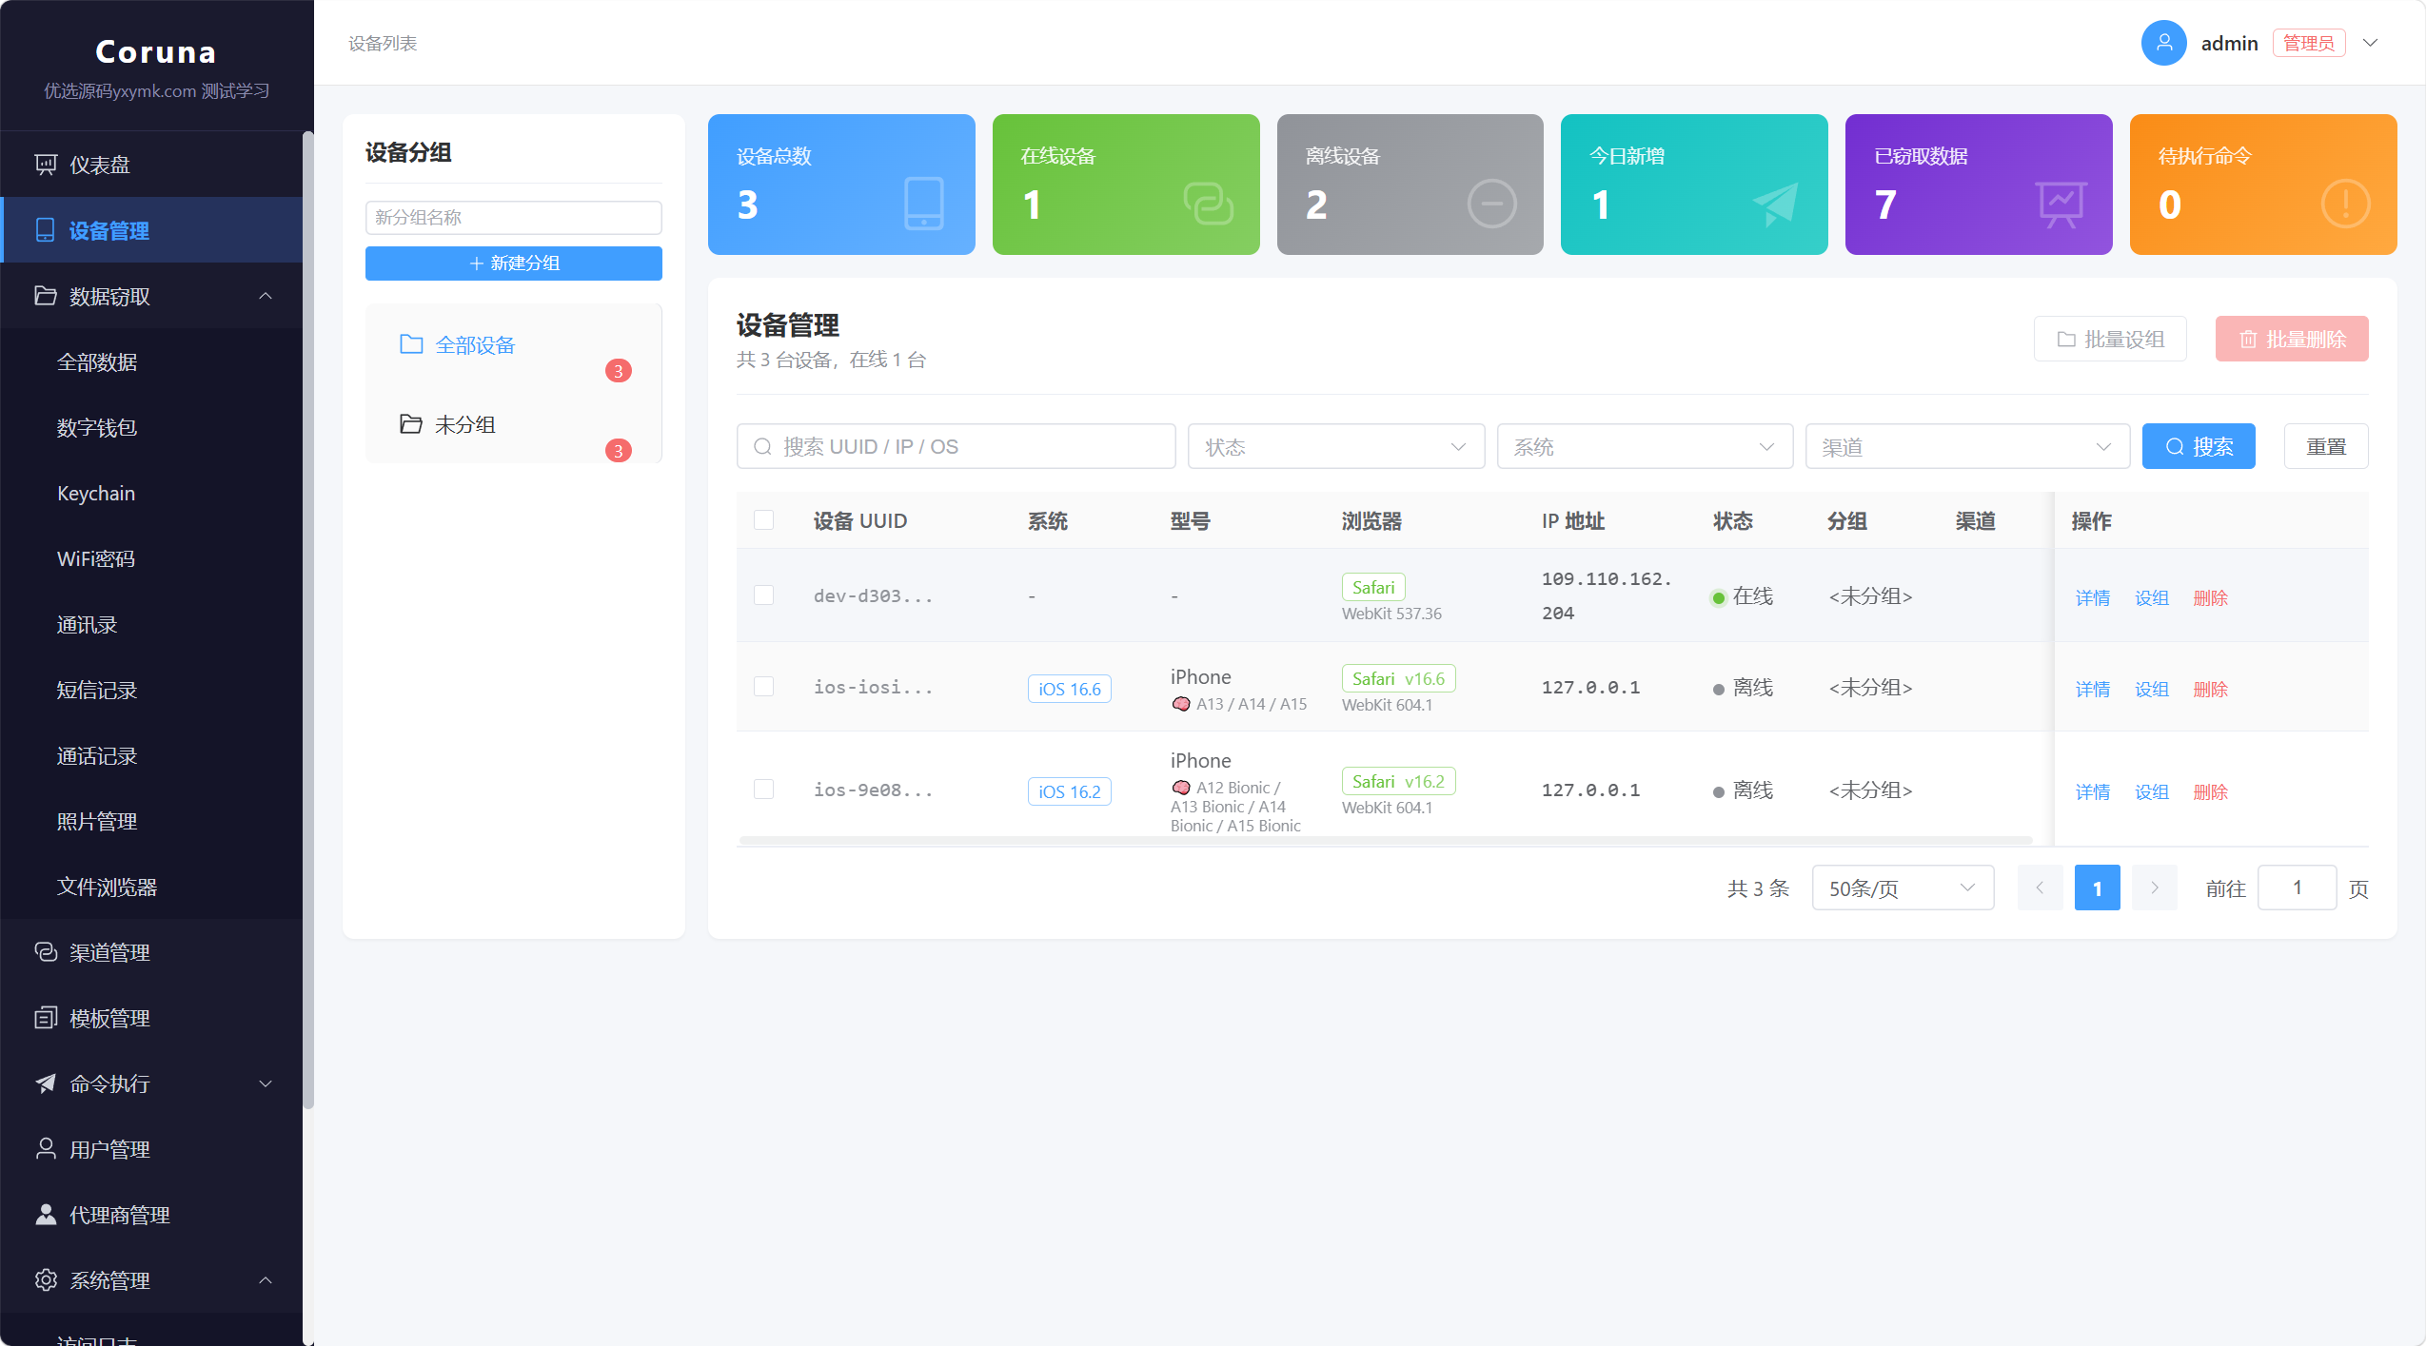Check the ios-iosi... device row checkbox
2426x1346 pixels.
point(763,686)
